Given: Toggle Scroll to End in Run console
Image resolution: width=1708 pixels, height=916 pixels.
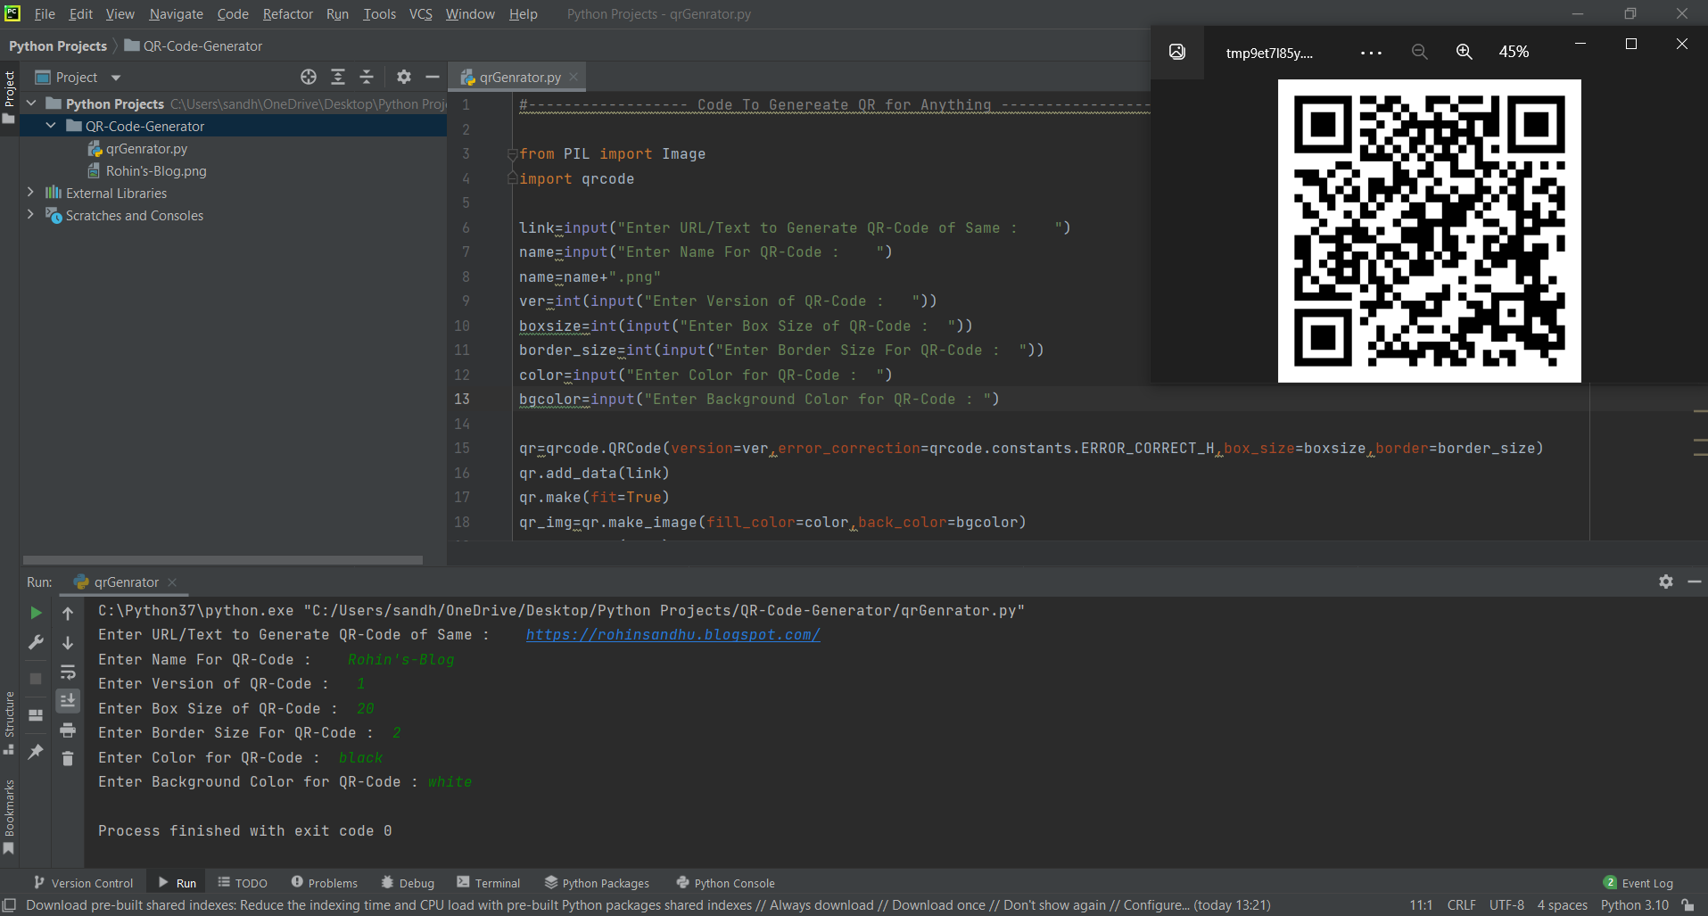Looking at the screenshot, I should (68, 701).
